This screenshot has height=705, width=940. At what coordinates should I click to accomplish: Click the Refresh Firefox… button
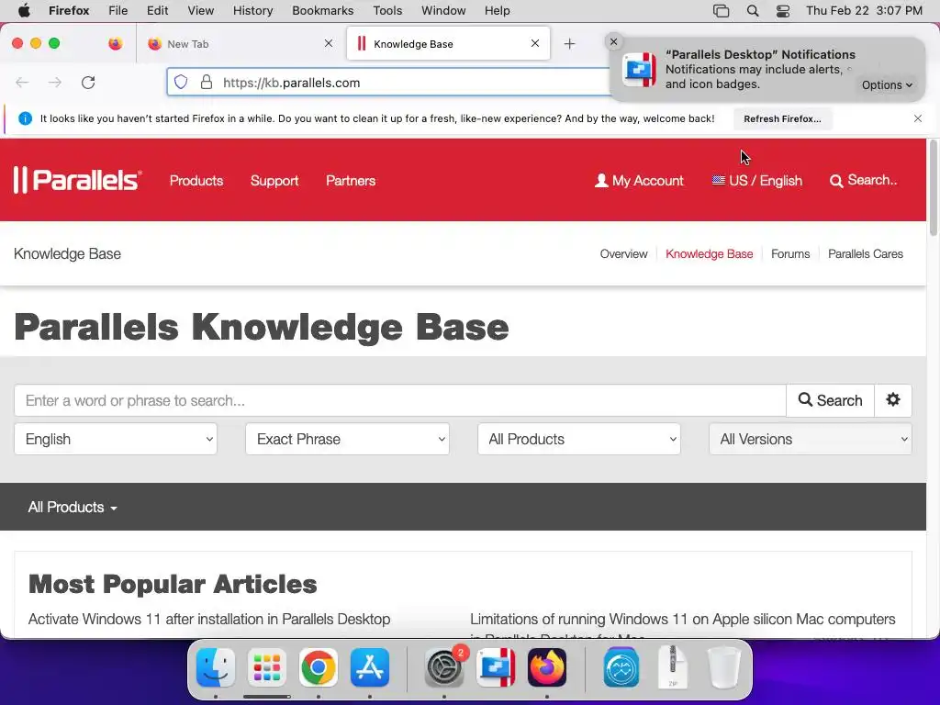pos(782,118)
